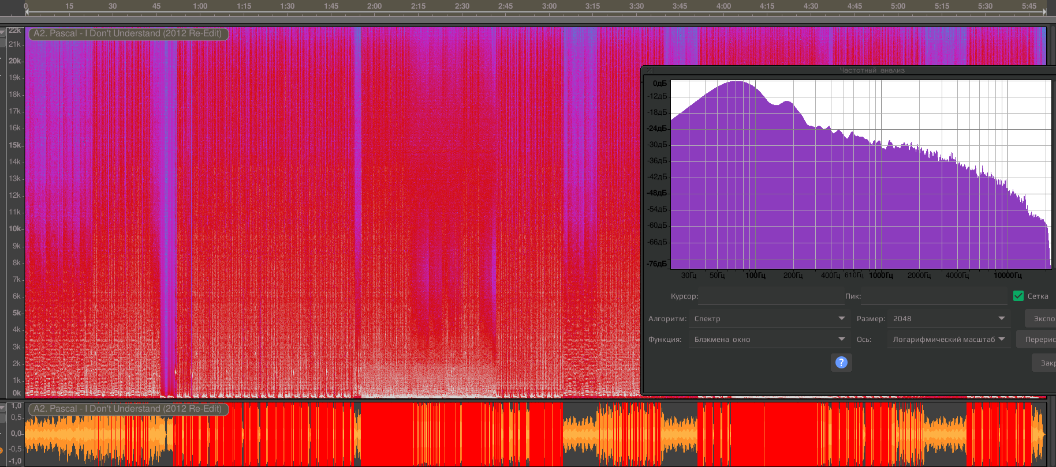Click the Перерис redraw button

[x=1036, y=339]
